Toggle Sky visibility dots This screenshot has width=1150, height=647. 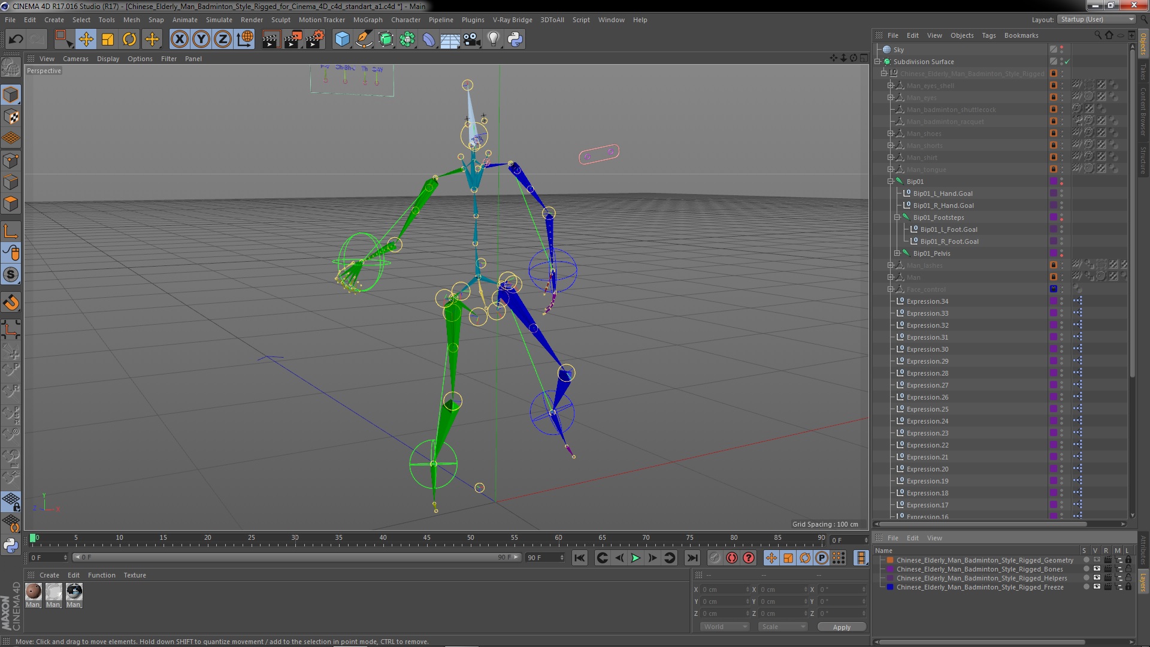[x=1062, y=50]
